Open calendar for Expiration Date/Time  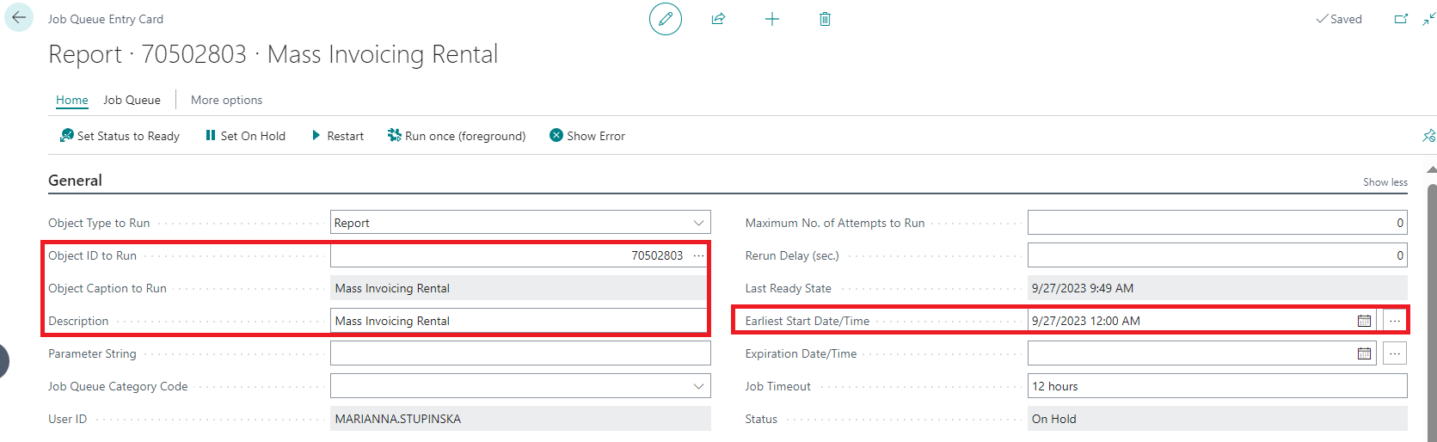[x=1364, y=353]
